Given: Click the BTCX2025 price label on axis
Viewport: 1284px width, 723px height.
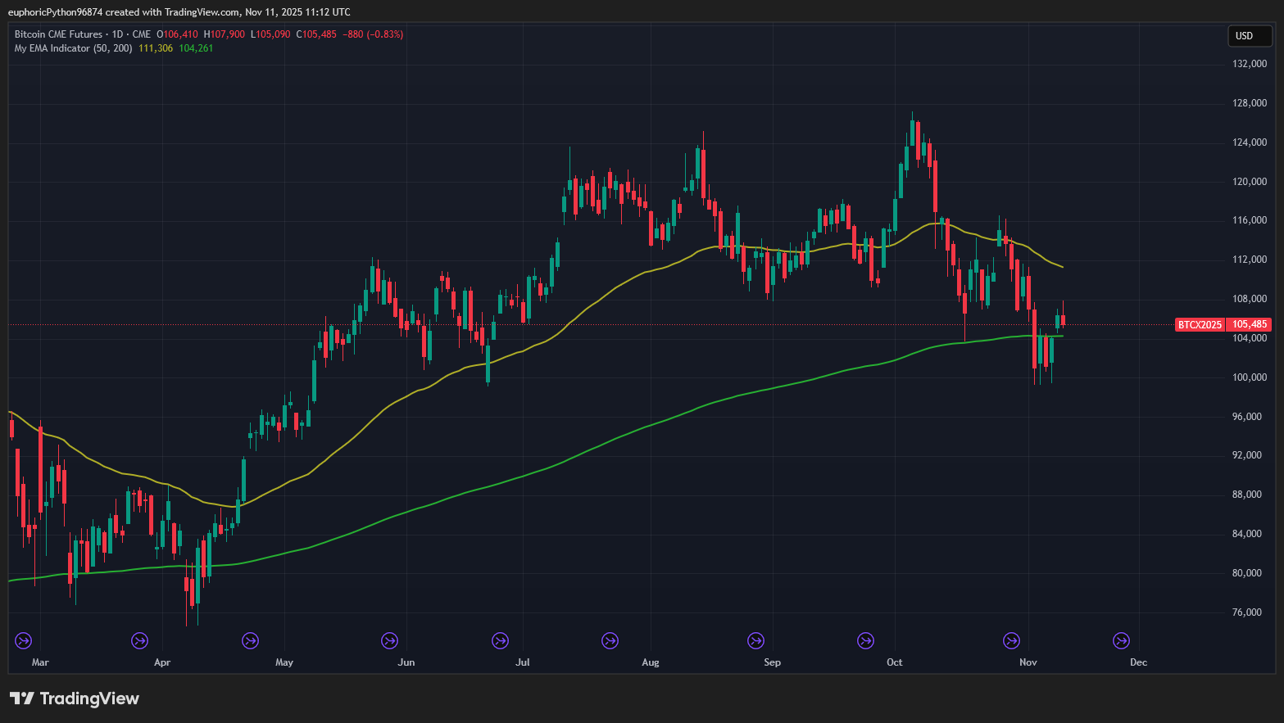Looking at the screenshot, I should point(1199,324).
